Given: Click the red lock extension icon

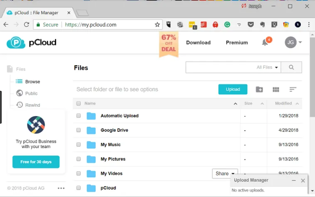Looking at the screenshot, I should pyautogui.click(x=215, y=24).
